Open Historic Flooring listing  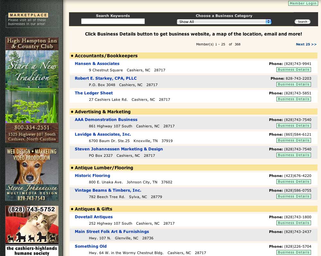point(92,175)
